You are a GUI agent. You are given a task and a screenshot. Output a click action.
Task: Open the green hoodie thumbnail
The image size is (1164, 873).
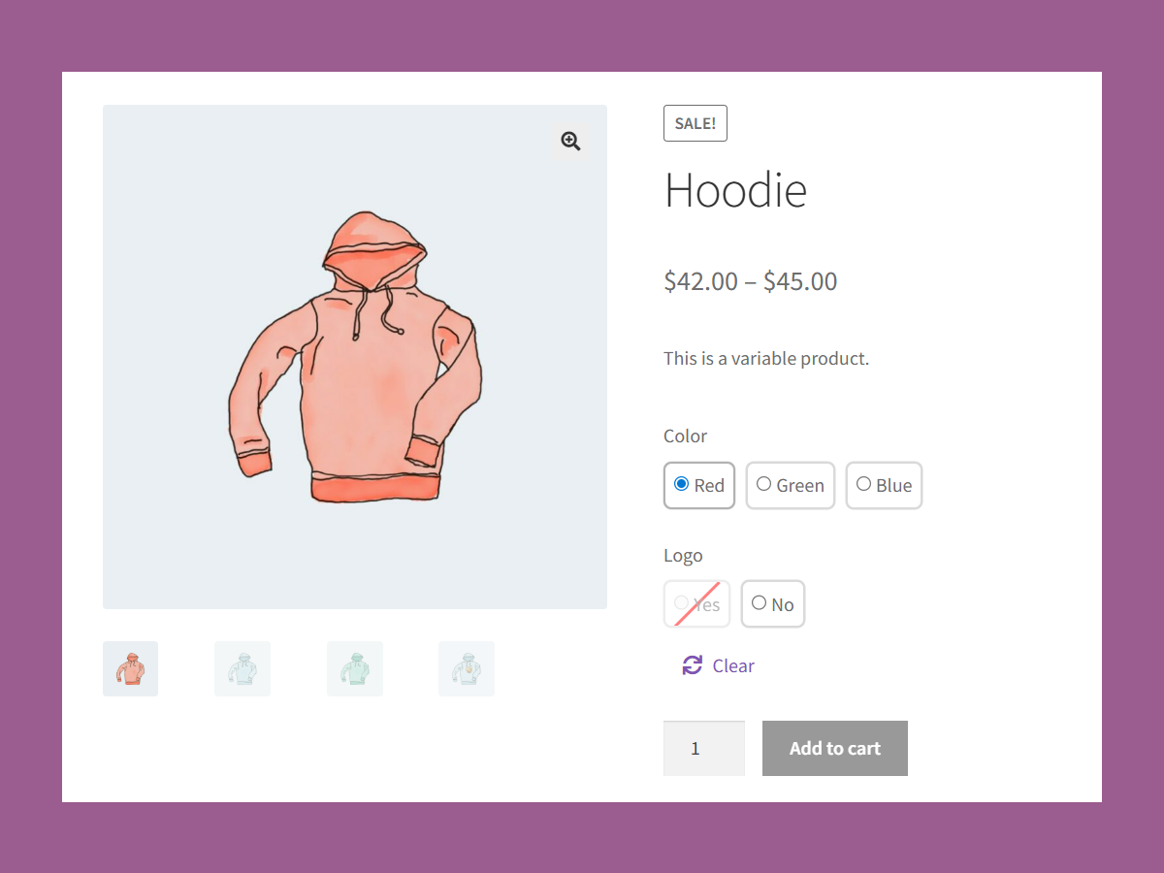(355, 668)
